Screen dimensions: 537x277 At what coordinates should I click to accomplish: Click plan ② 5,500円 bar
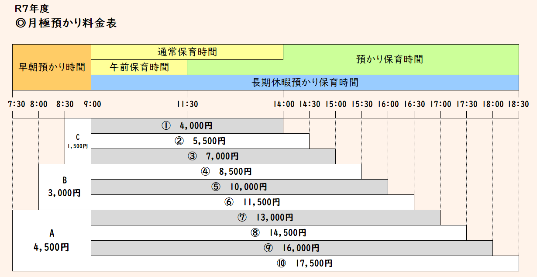tap(200, 141)
